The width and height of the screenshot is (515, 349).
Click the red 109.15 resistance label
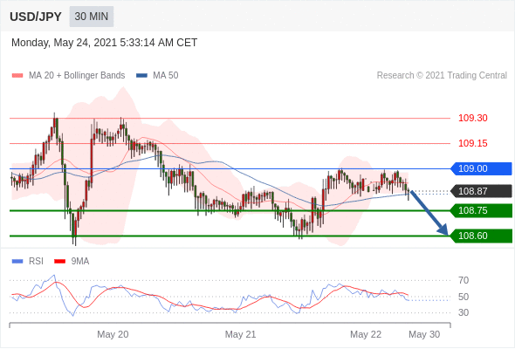tap(472, 143)
